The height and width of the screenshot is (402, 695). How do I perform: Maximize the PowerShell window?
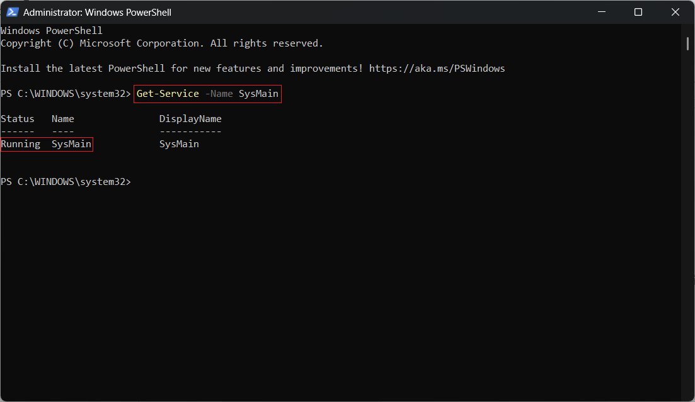pyautogui.click(x=638, y=12)
